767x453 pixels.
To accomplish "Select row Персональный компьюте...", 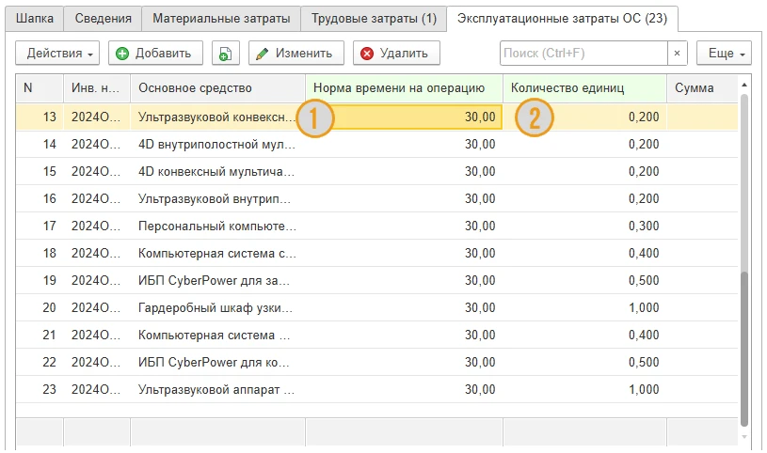I will 376,226.
